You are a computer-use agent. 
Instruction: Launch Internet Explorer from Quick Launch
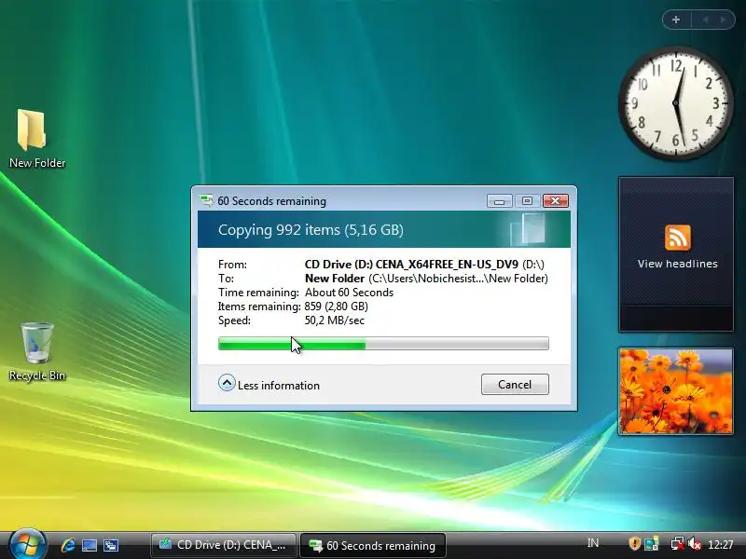coord(68,545)
